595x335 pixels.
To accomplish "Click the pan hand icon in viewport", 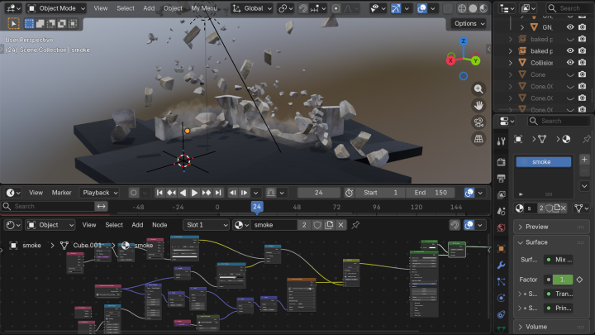I will click(478, 106).
